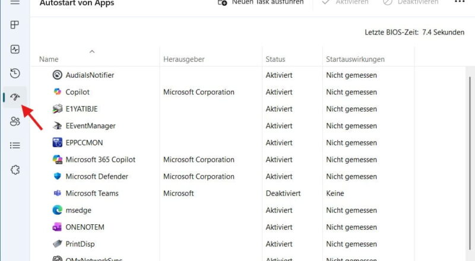Click the Nicht gemessen cell for PrintDisp

[351, 244]
